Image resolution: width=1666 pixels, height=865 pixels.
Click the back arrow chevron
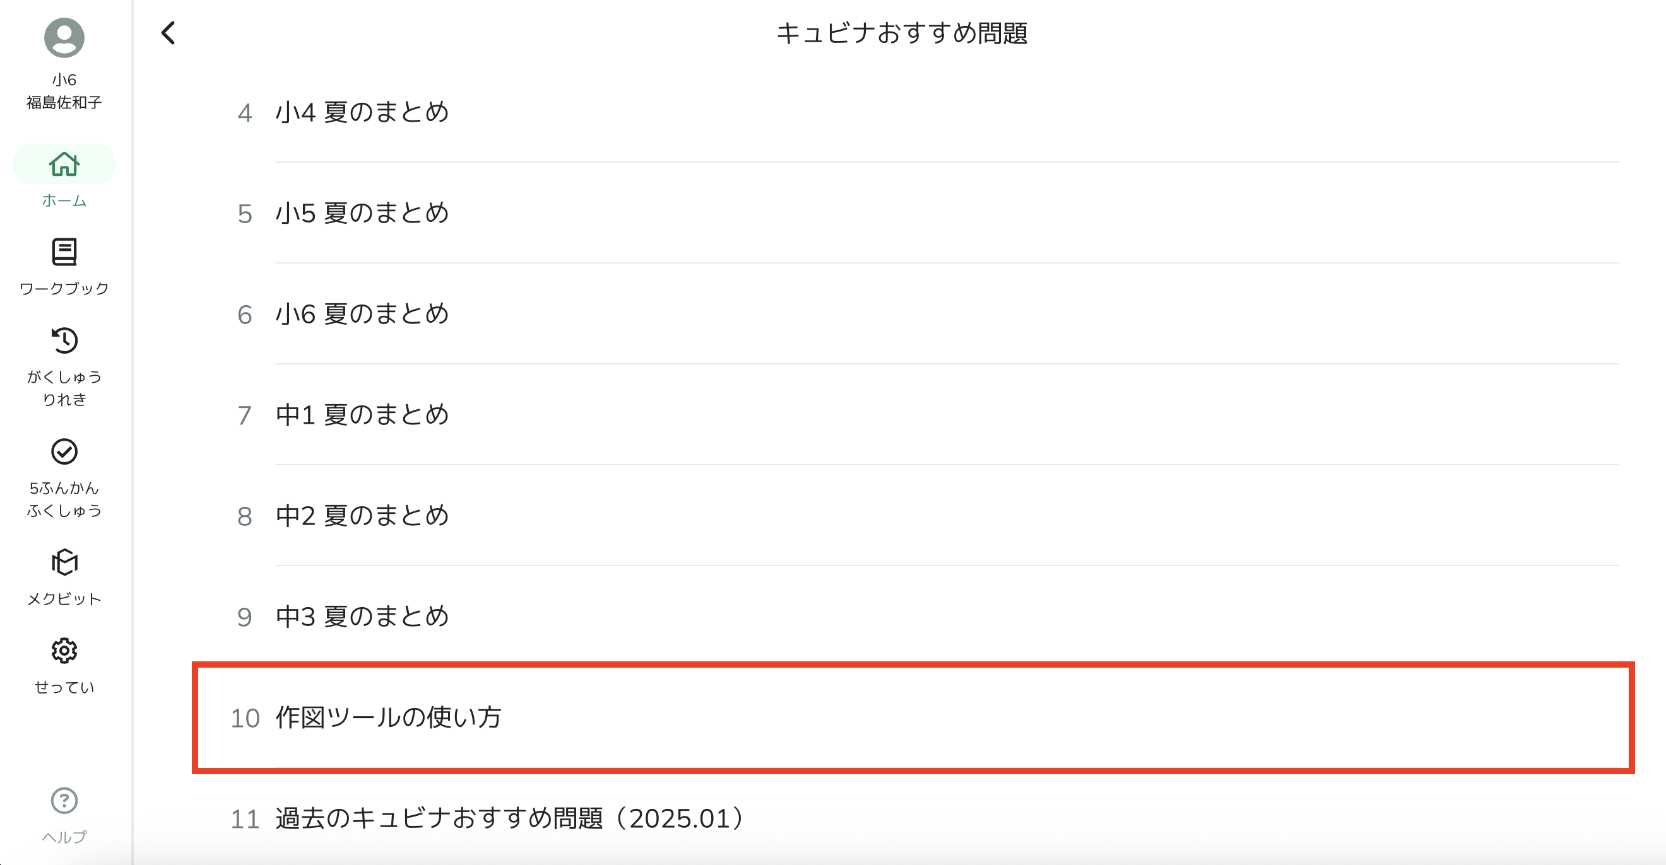coord(168,33)
